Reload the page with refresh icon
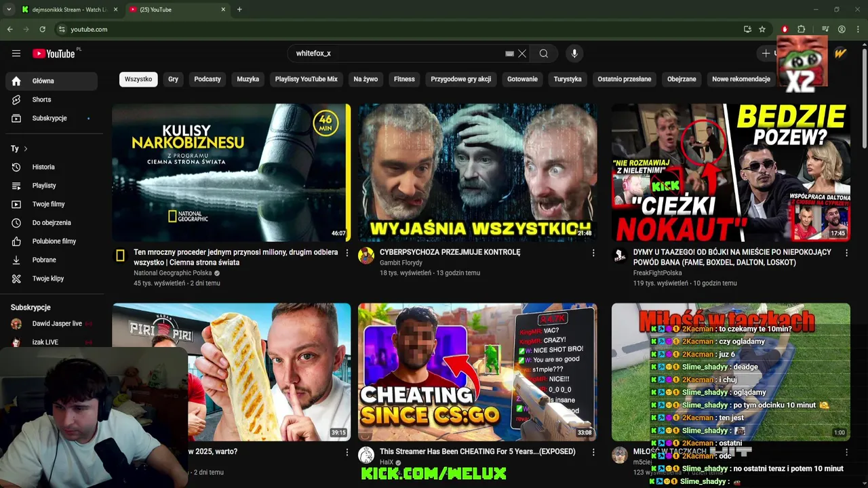 click(42, 29)
